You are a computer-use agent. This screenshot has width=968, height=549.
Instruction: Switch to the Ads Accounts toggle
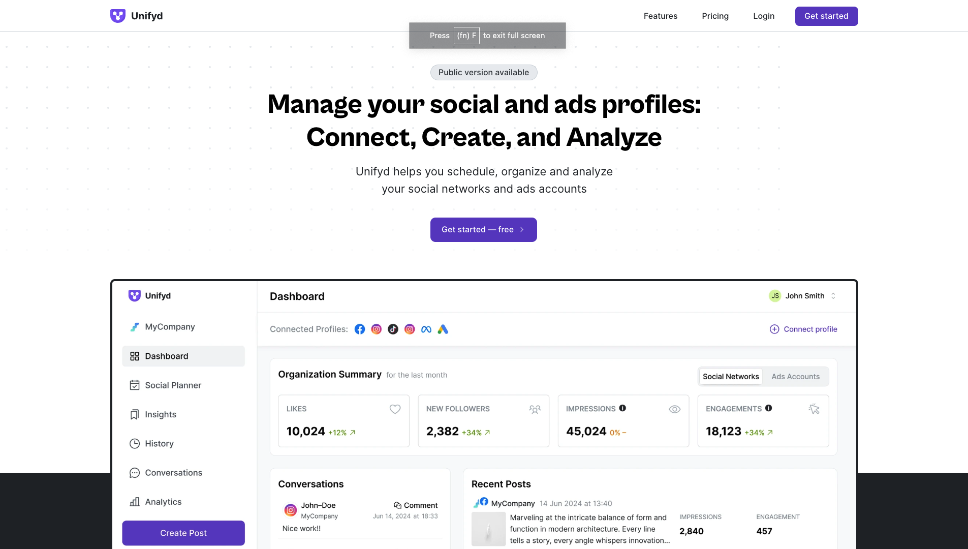pos(795,377)
